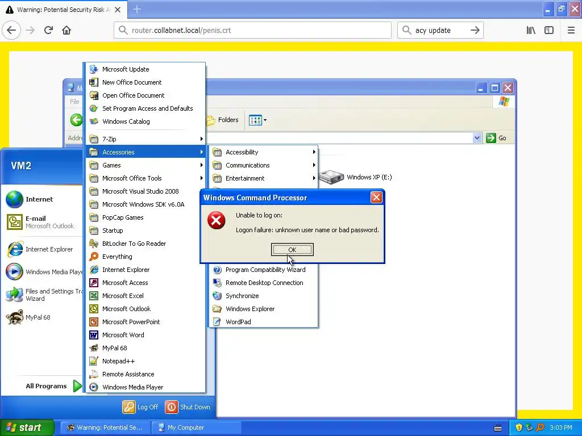Launch Windows Catalog

point(145,121)
